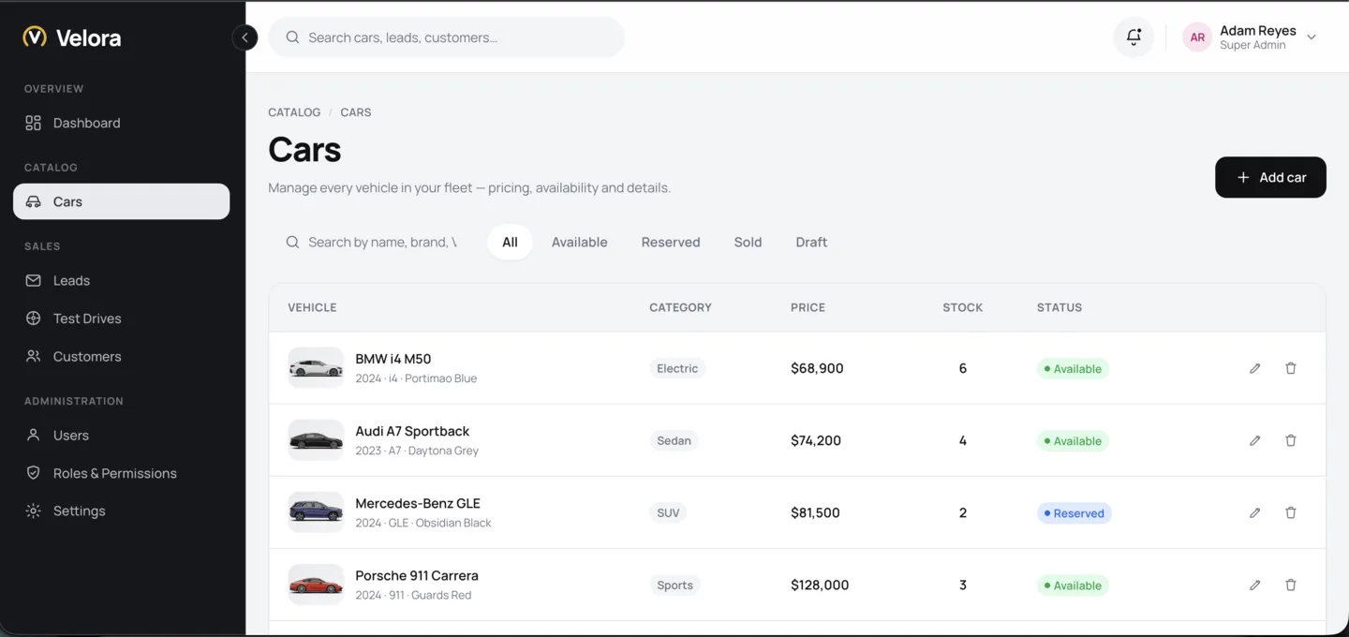Click the $81,500 price value
This screenshot has height=637, width=1349.
click(x=815, y=512)
